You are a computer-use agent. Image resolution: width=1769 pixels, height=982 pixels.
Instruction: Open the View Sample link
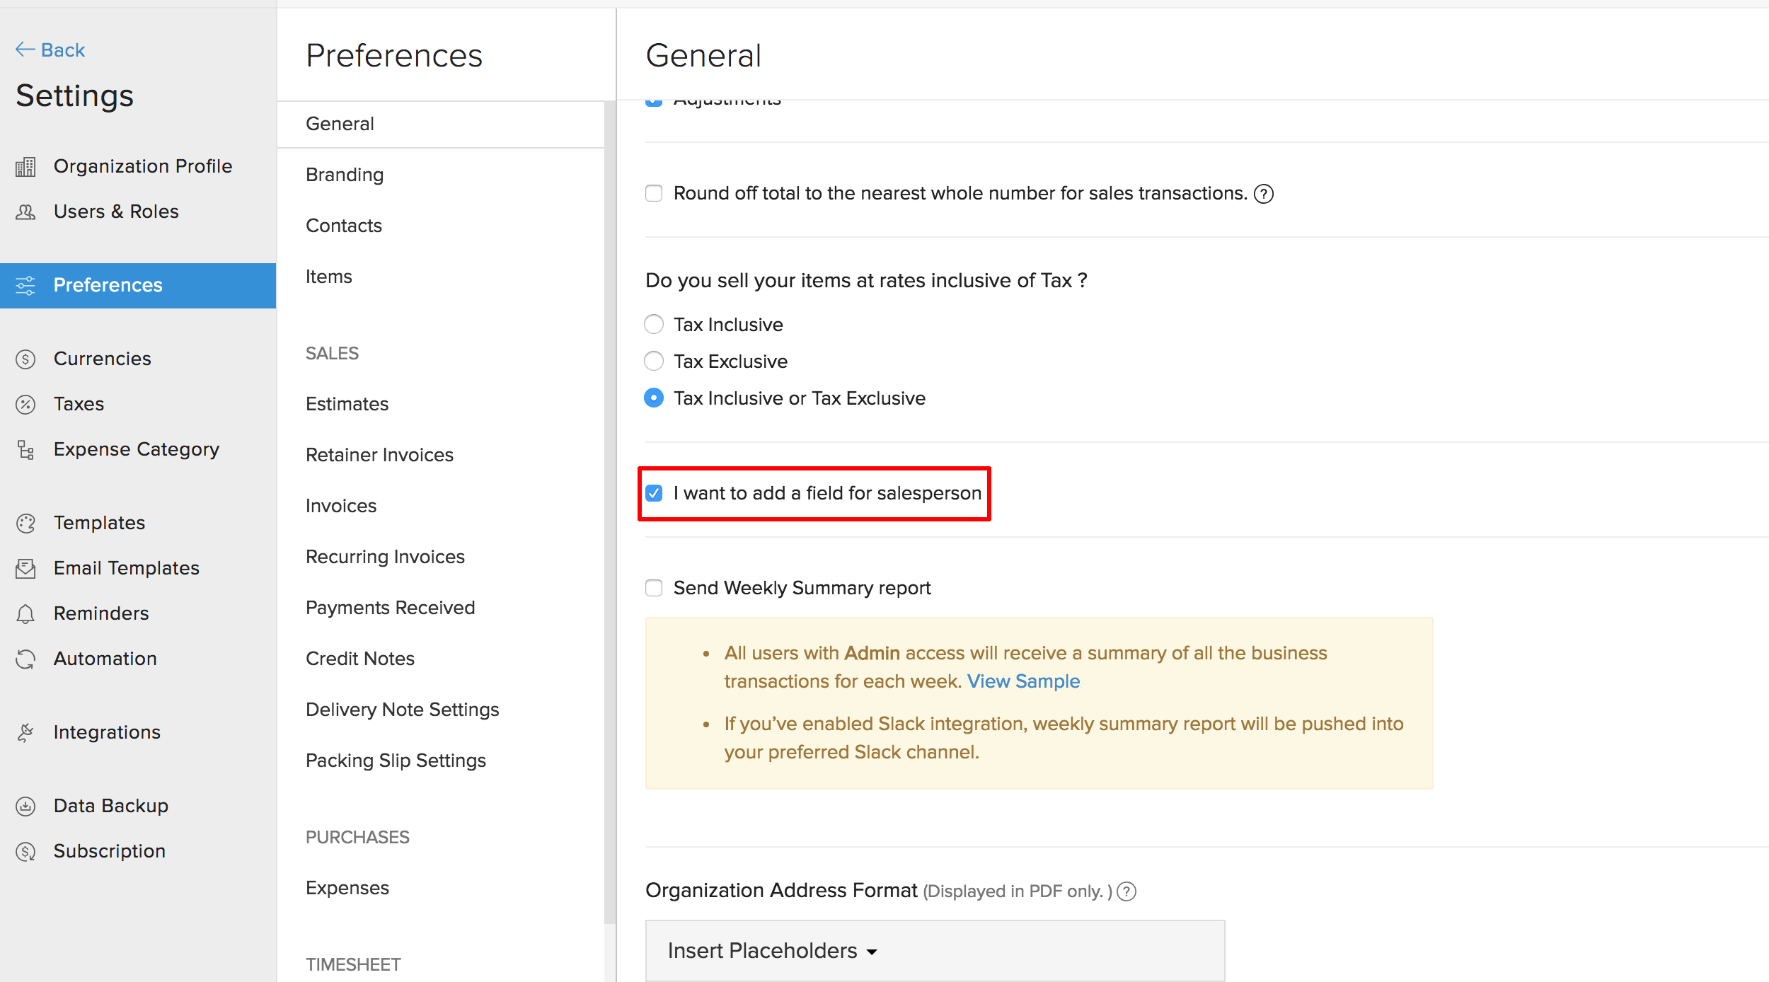[1023, 681]
